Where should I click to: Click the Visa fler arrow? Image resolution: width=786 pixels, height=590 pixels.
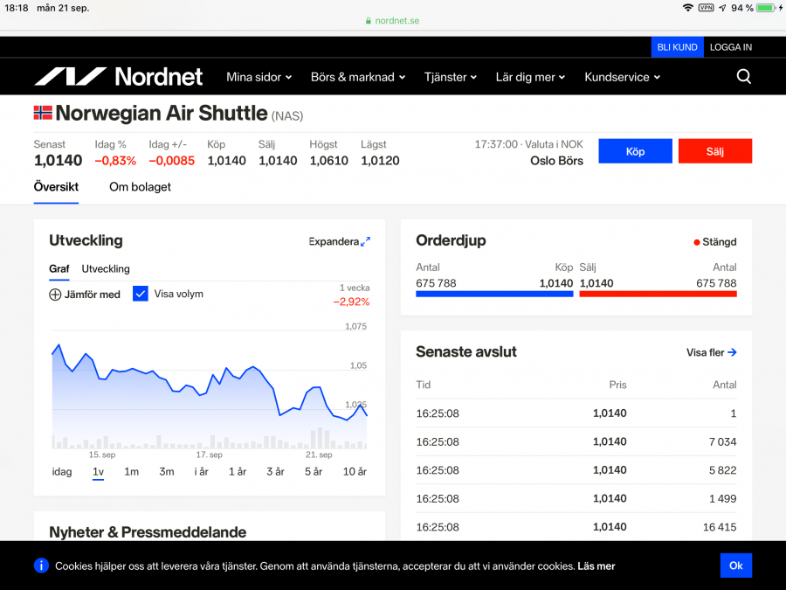pyautogui.click(x=732, y=352)
